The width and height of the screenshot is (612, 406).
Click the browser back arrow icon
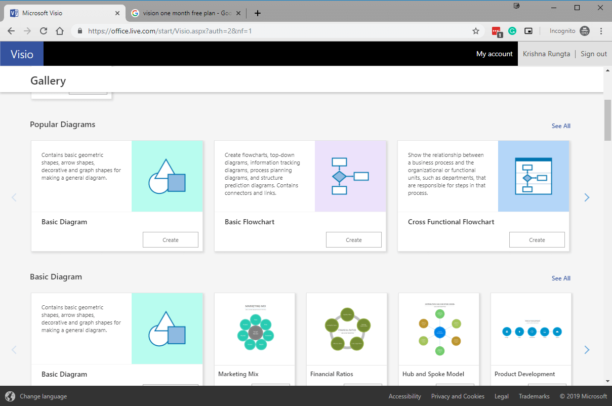click(11, 31)
